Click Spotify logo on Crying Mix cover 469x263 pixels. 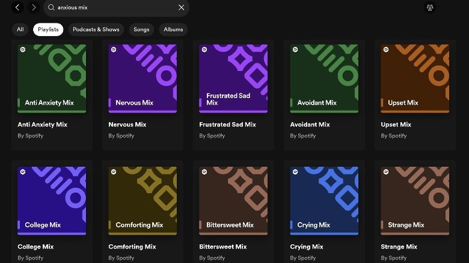coord(295,172)
